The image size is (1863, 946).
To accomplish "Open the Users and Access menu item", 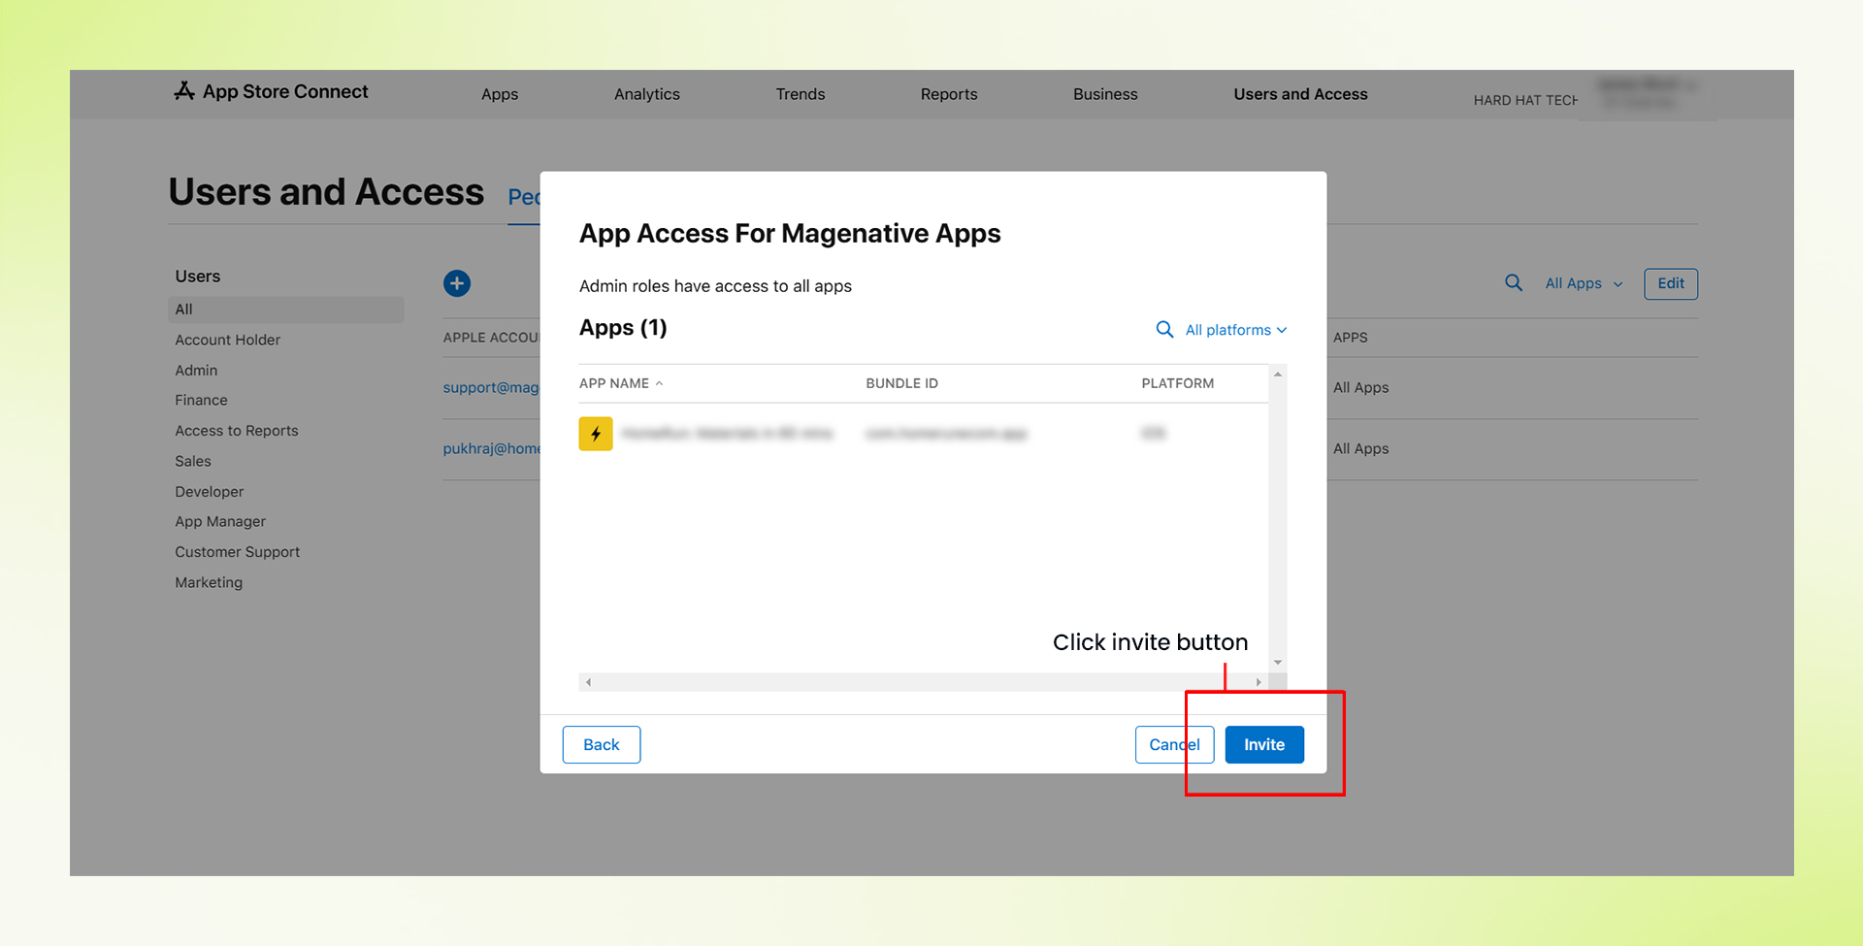I will [1300, 94].
